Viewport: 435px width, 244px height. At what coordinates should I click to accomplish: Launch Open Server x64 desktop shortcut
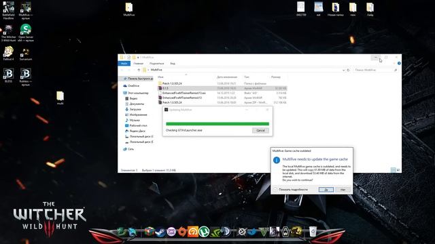tap(26, 33)
